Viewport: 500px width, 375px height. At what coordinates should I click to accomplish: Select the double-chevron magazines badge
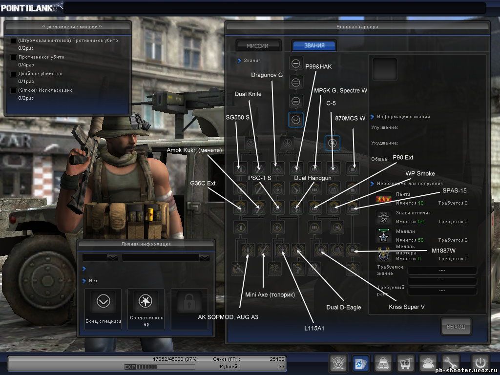coord(315,208)
